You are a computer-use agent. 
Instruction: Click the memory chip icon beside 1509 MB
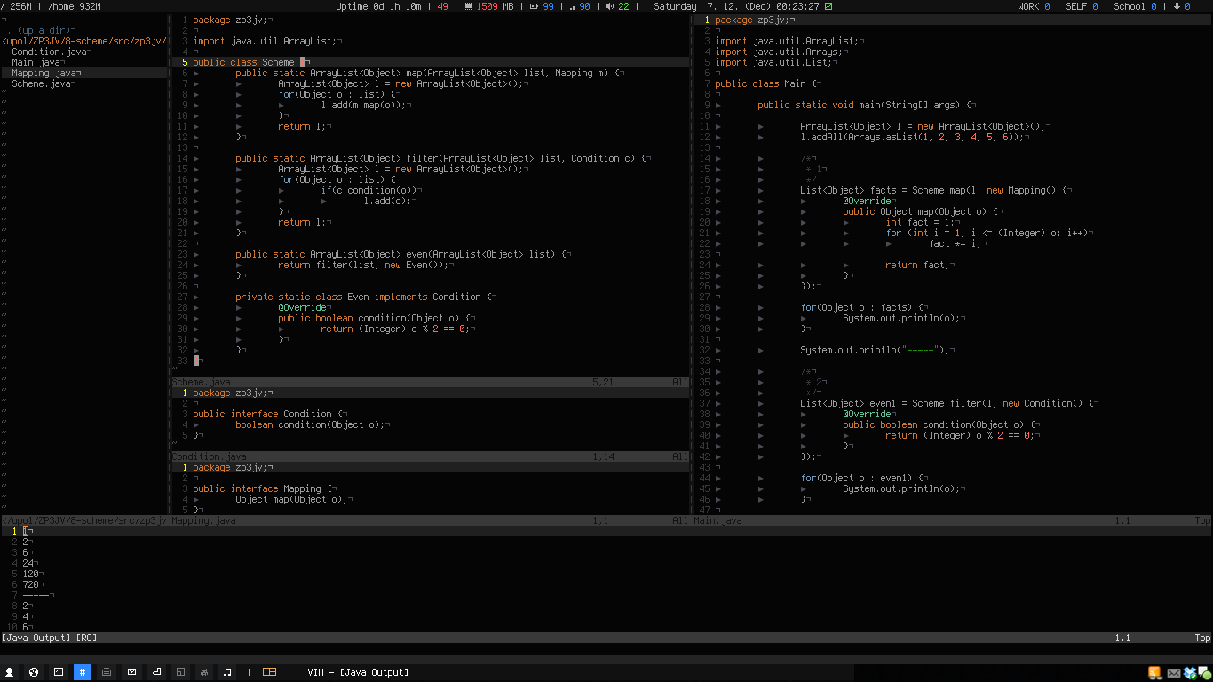click(x=468, y=6)
